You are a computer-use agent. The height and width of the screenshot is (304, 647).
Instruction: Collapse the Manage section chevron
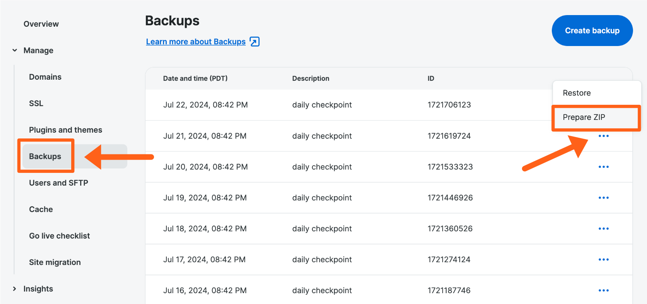(15, 50)
